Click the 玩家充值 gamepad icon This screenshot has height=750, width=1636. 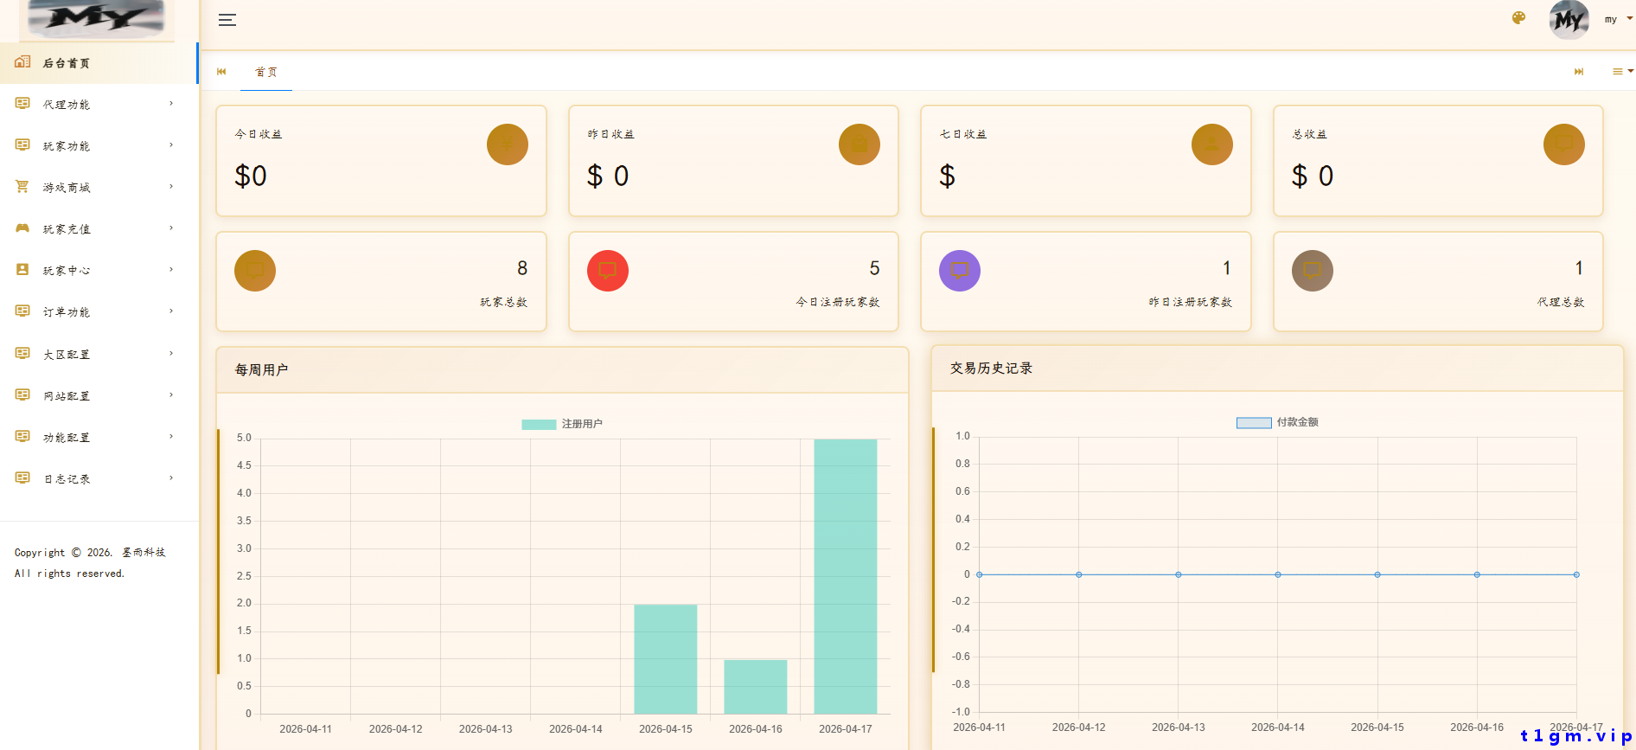point(22,228)
